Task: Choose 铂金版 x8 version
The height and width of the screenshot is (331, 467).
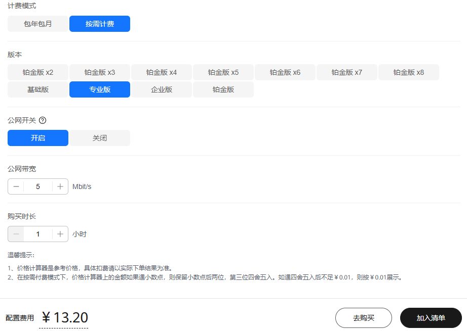Action: click(409, 72)
